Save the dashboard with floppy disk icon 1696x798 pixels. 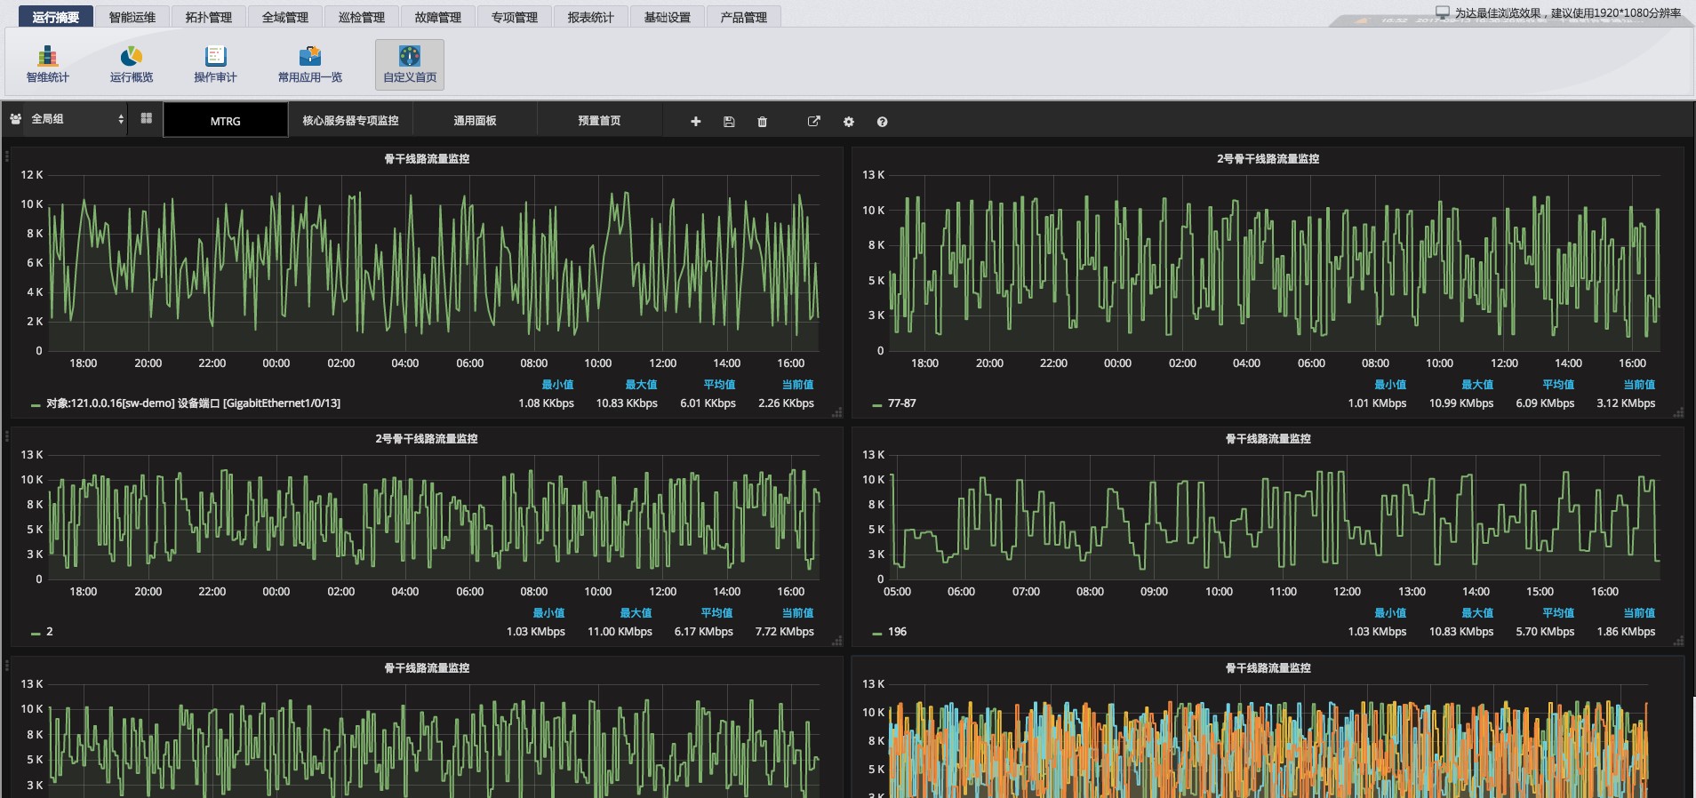729,122
